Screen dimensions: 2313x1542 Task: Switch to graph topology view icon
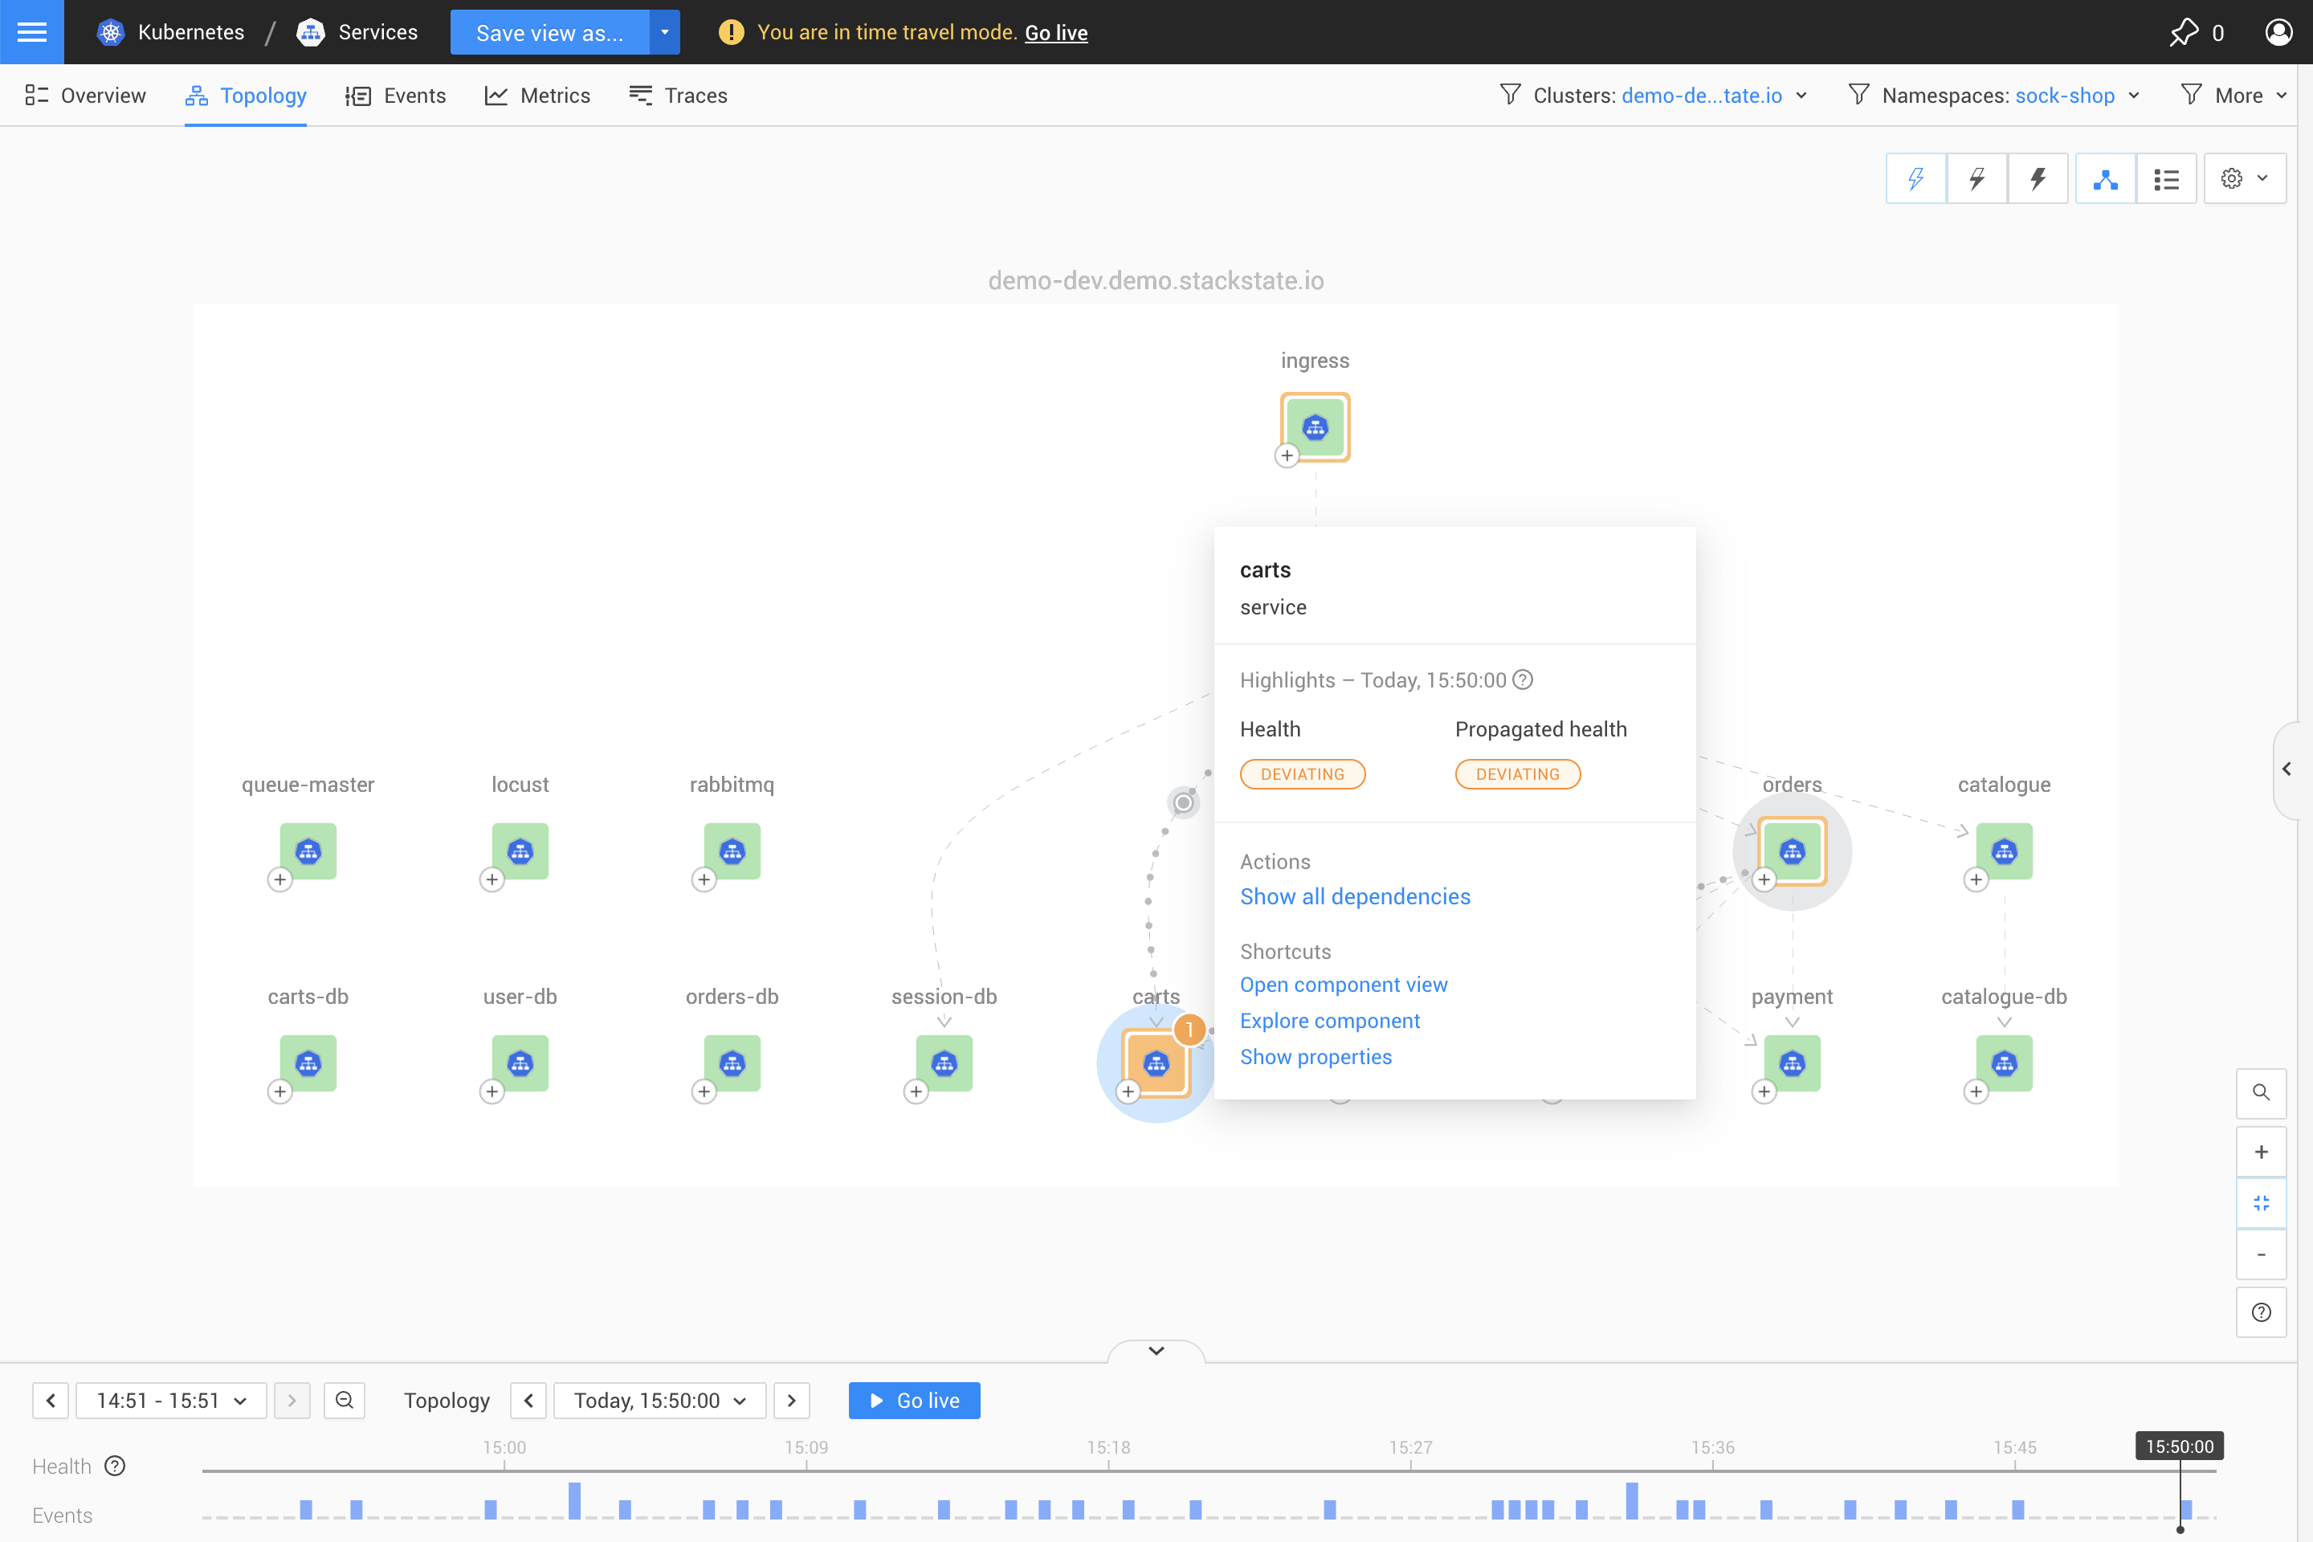[x=2104, y=179]
